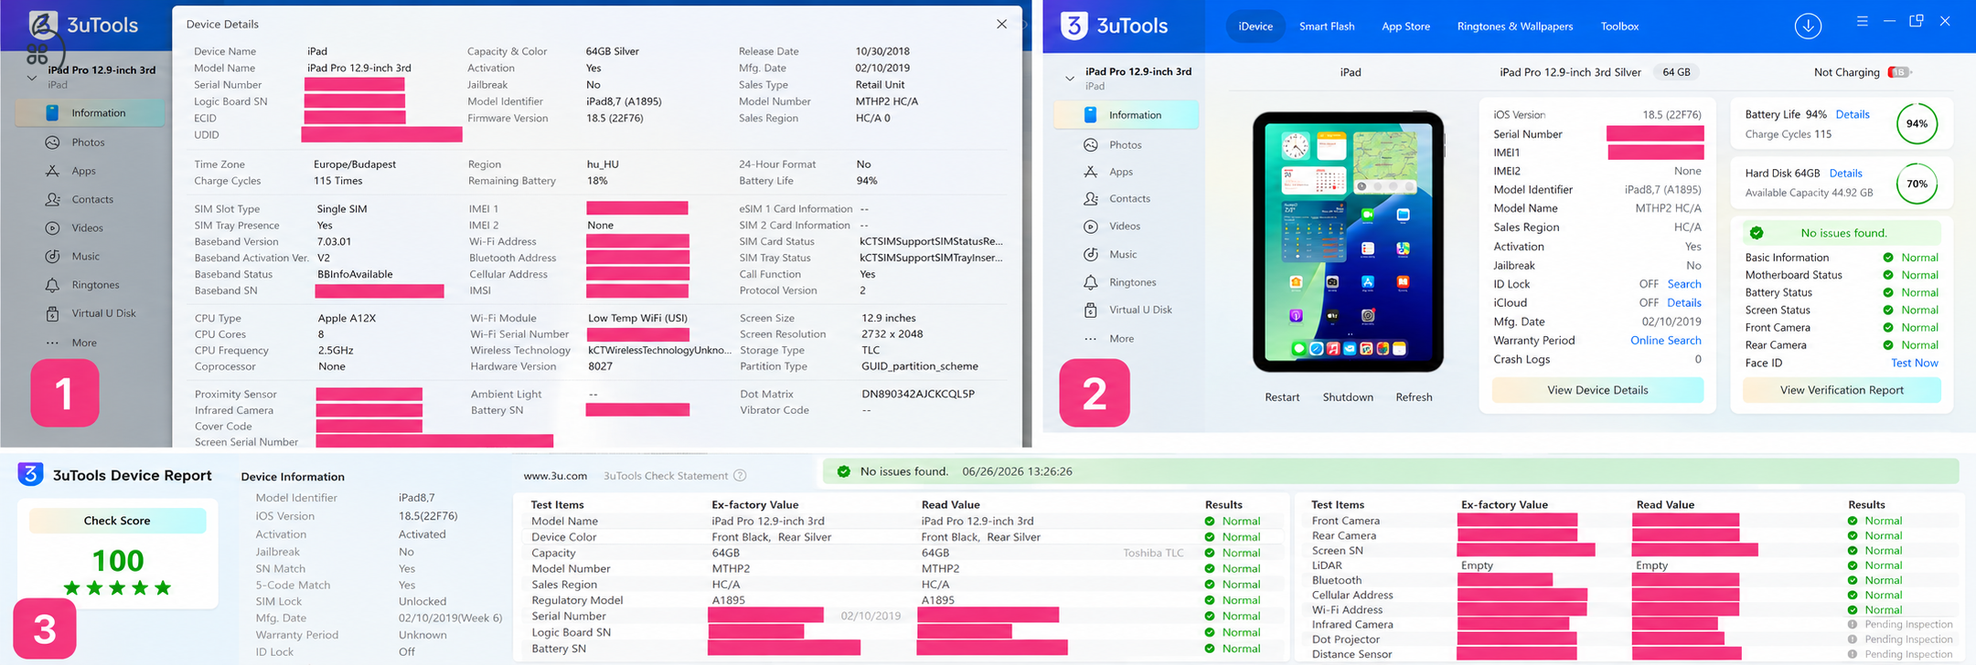1976x665 pixels.
Task: Click the battery icon next to Not Charging
Action: [x=1899, y=72]
